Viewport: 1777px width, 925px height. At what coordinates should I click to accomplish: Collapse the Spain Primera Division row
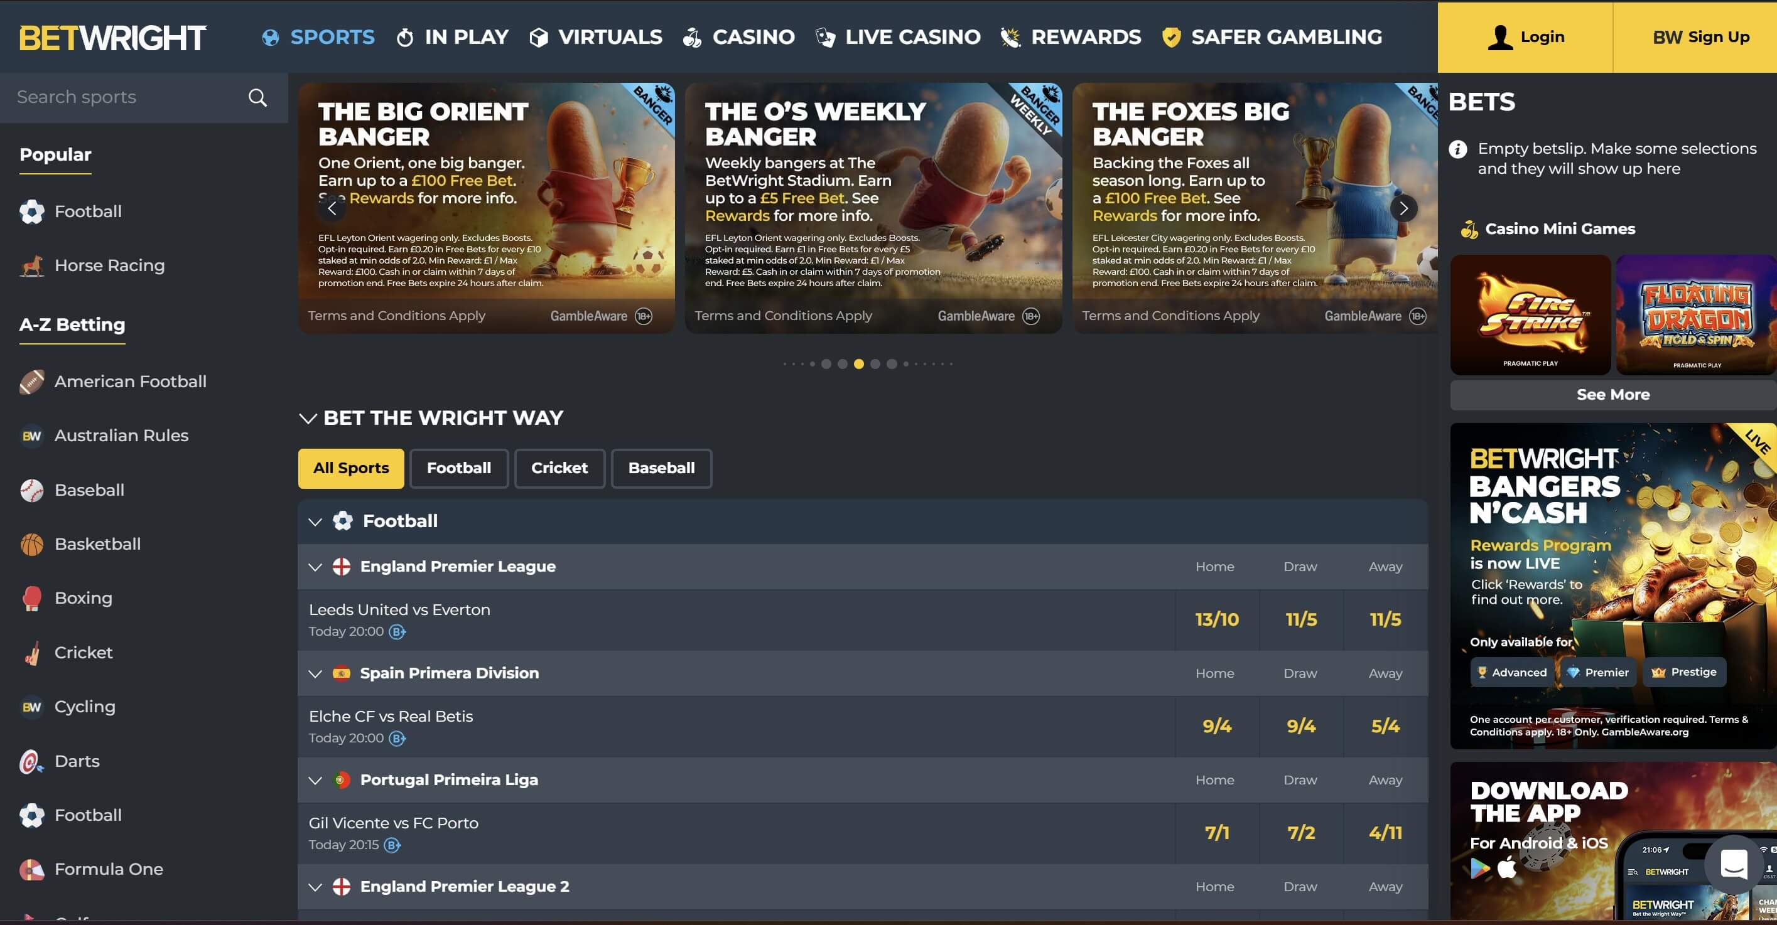315,674
